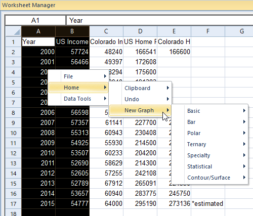253x216 pixels.
Task: Click cell with value 175600
Action: [140, 72]
